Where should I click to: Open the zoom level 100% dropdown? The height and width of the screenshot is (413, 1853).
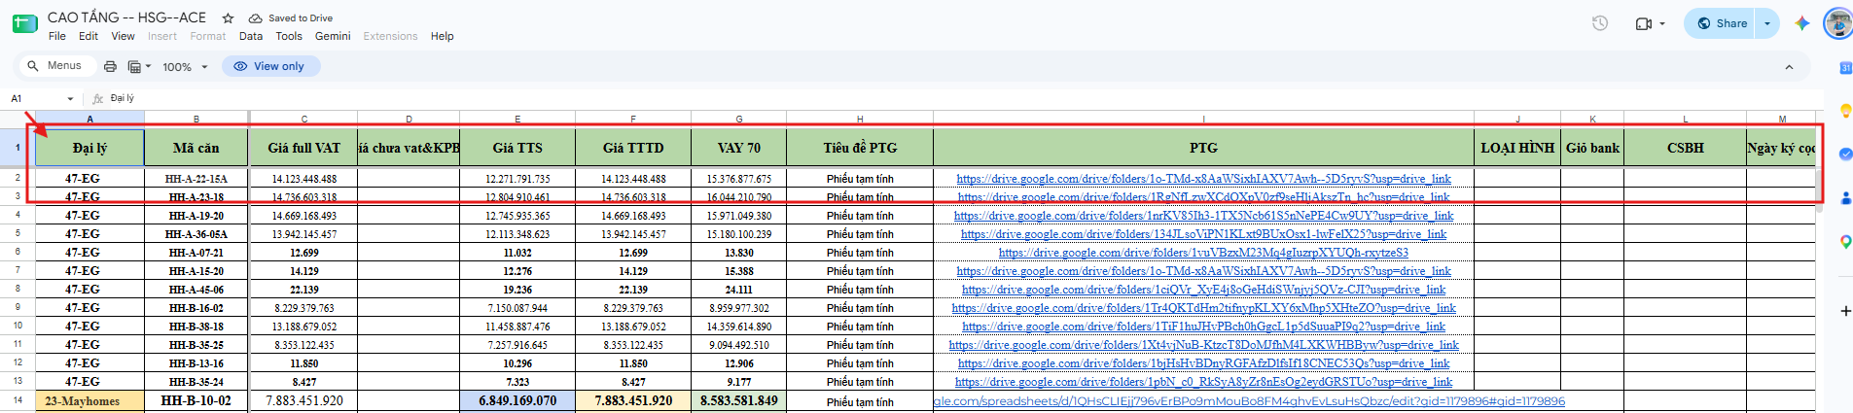(x=185, y=66)
